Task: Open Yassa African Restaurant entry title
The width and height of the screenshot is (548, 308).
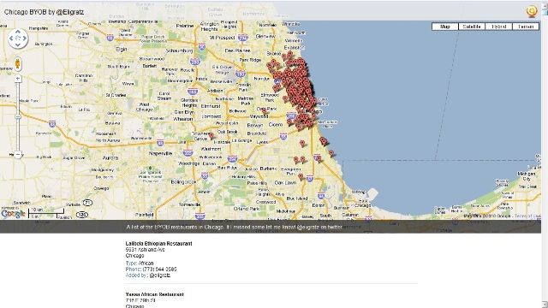Action: coord(154,294)
